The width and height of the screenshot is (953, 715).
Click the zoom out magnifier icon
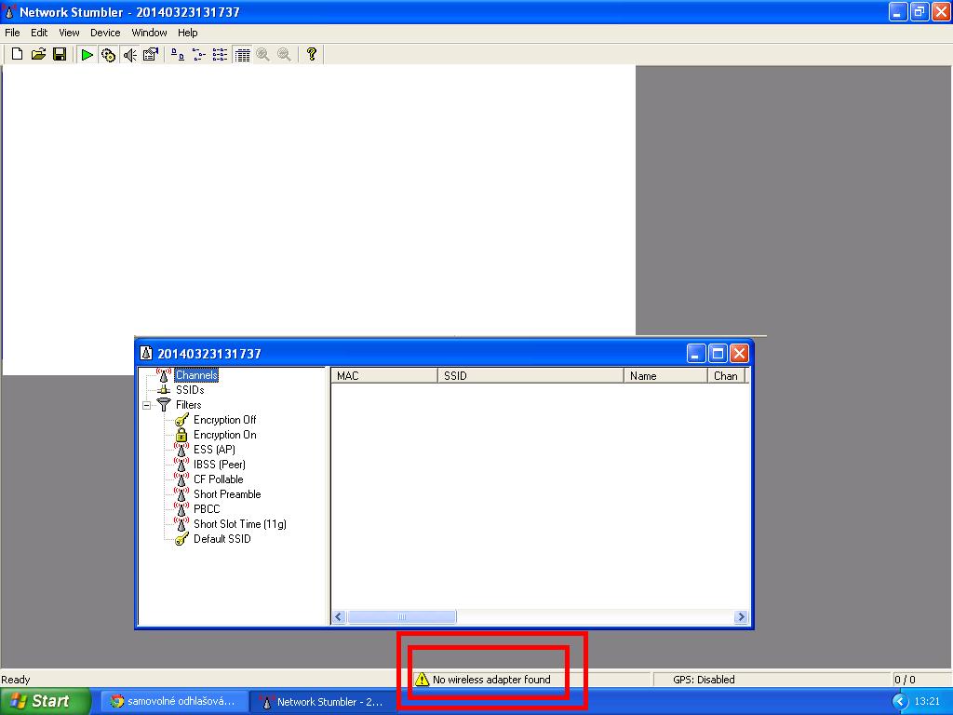pos(284,55)
